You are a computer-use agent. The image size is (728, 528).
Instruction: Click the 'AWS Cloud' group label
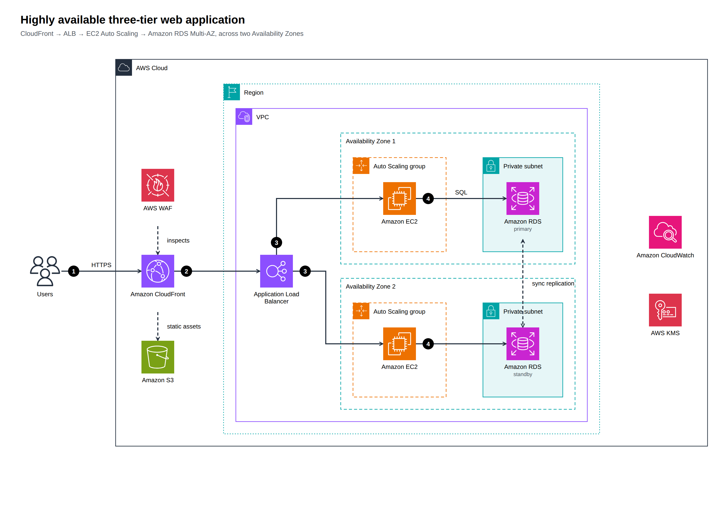[152, 68]
